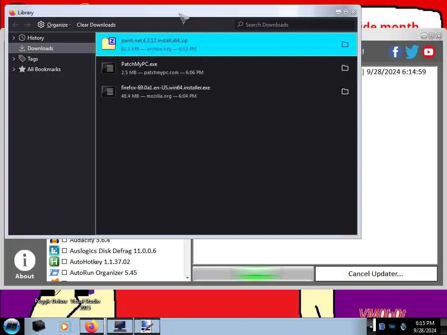Select Tags in the sidebar
Screen dimensions: 447x335
(x=32, y=59)
